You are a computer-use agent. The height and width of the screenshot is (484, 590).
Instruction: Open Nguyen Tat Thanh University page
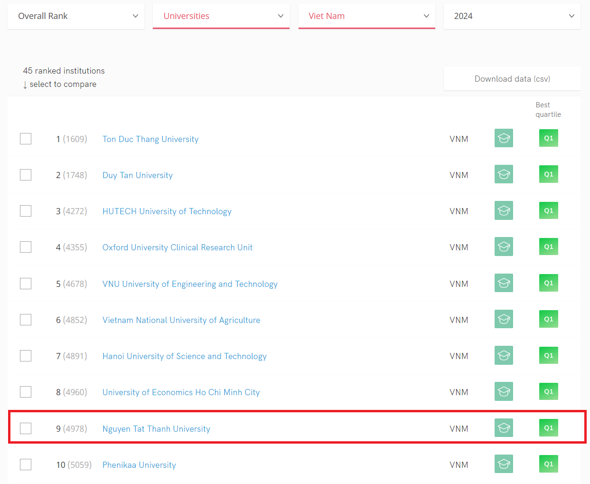(x=156, y=429)
